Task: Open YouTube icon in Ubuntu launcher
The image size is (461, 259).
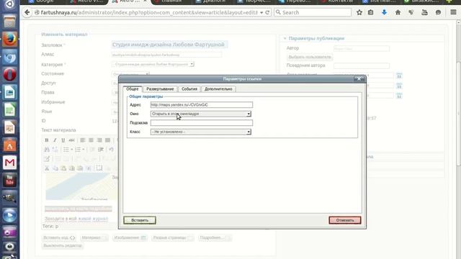Action: pos(9,180)
